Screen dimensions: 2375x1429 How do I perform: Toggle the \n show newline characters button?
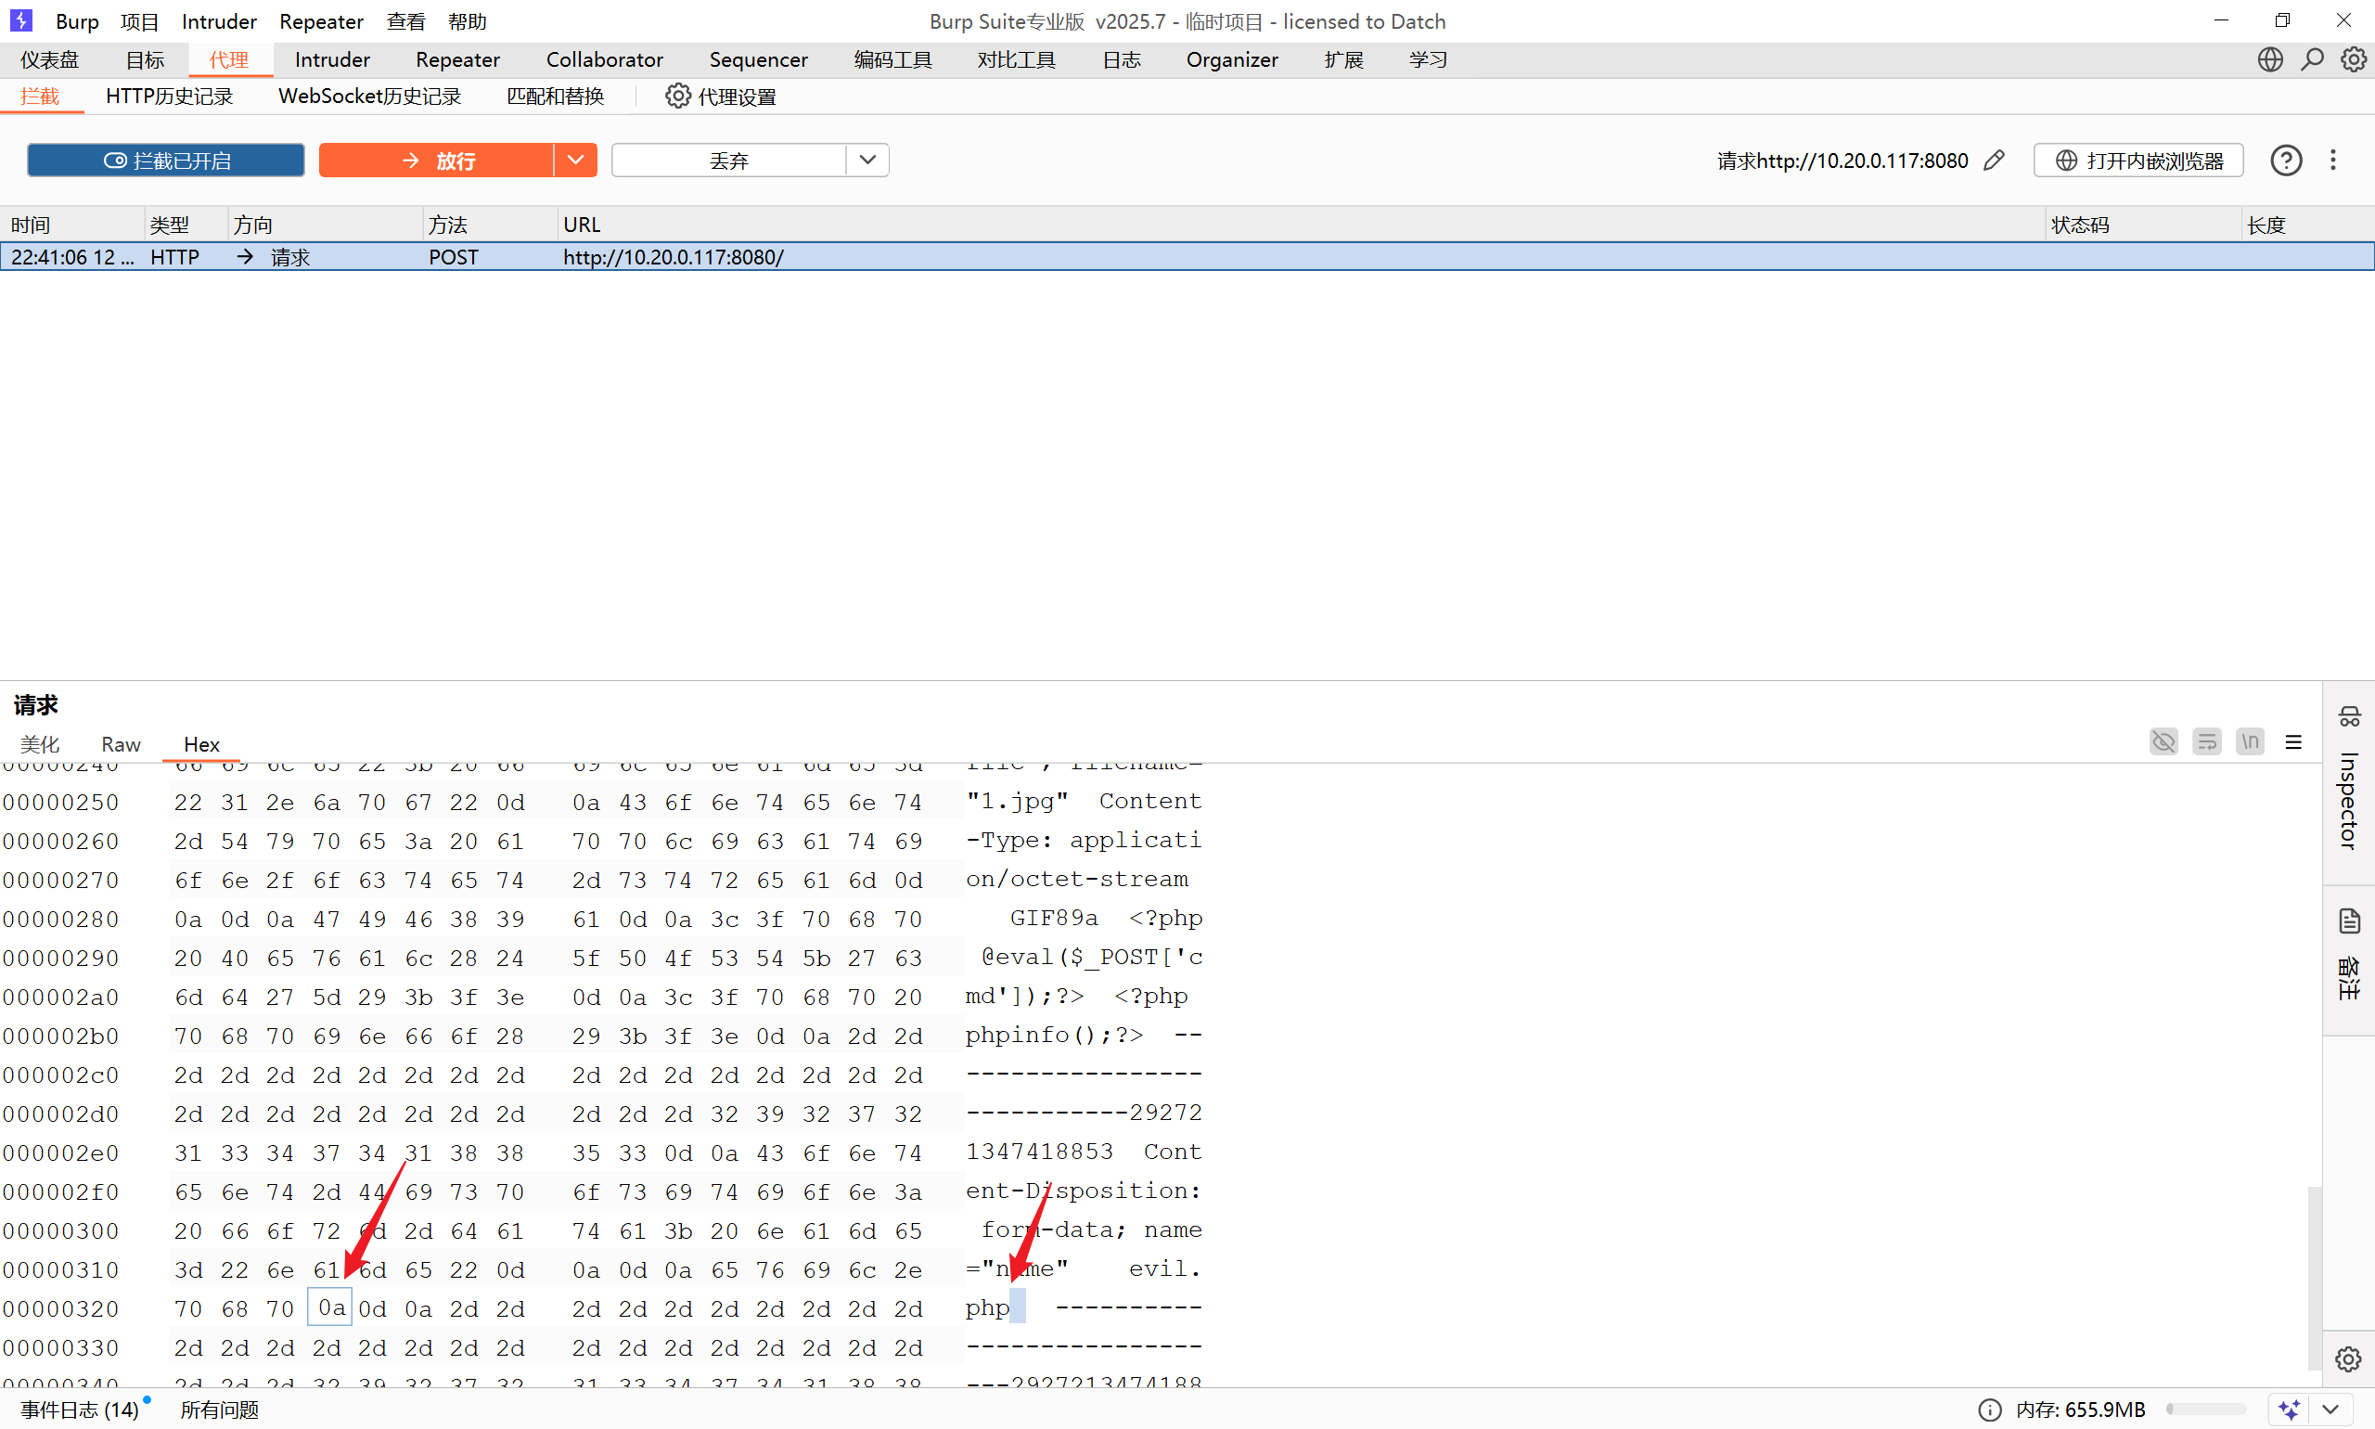click(x=2250, y=741)
